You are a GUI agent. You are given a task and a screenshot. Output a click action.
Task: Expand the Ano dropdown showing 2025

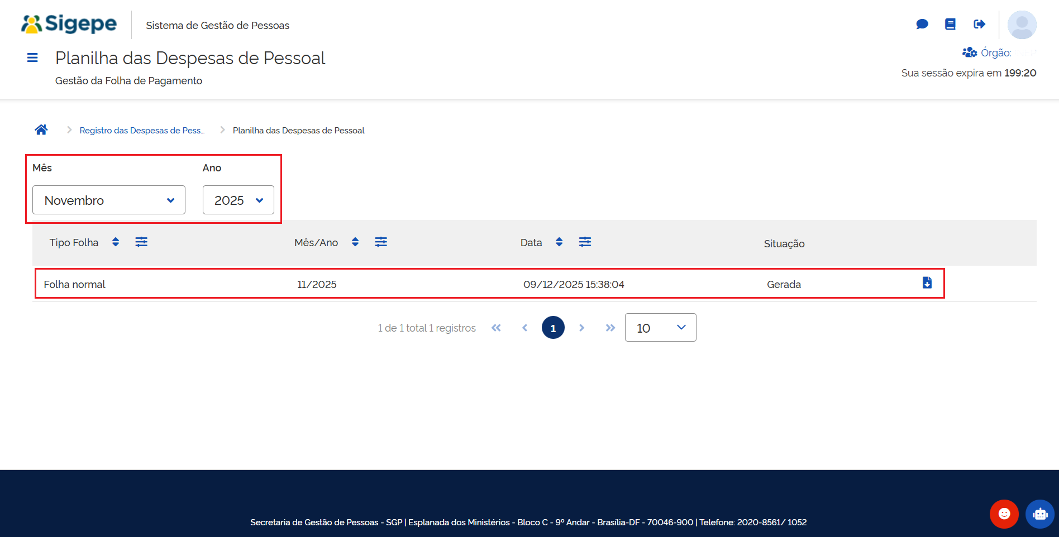238,200
